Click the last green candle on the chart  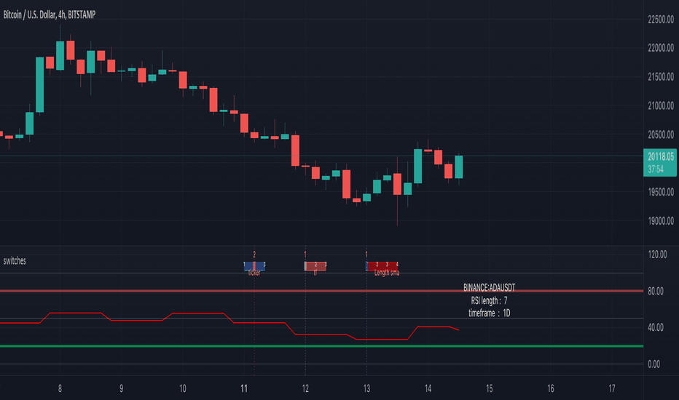(x=458, y=167)
